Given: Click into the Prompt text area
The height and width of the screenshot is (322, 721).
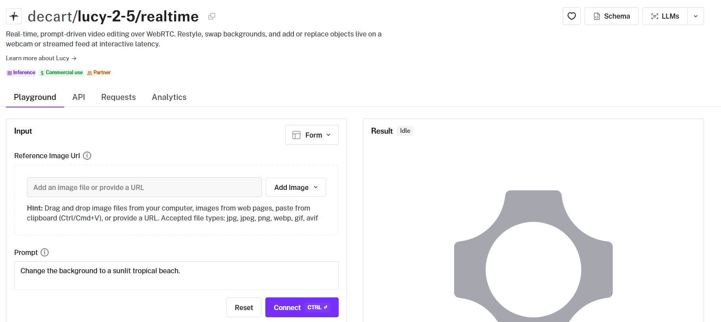Looking at the screenshot, I should [176, 275].
